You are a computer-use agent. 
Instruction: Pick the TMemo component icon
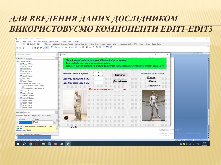point(69,47)
